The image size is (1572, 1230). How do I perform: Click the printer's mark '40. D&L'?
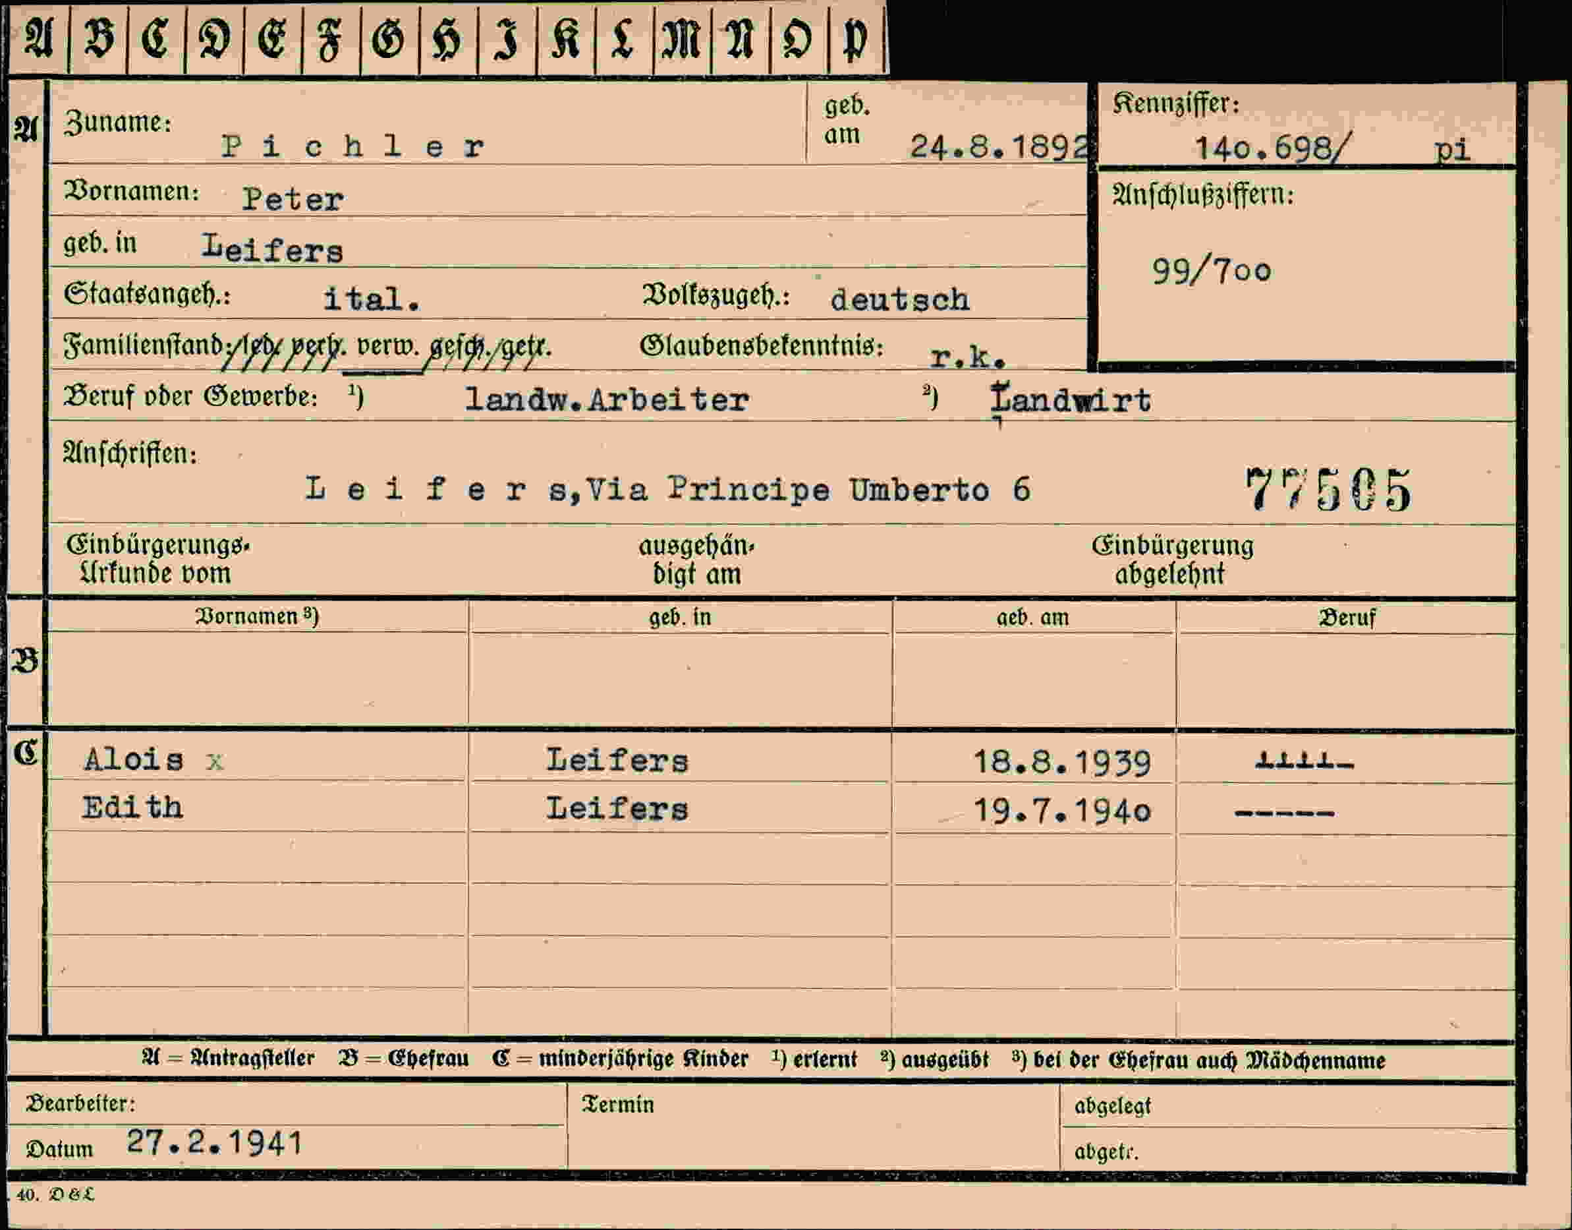[x=55, y=1194]
